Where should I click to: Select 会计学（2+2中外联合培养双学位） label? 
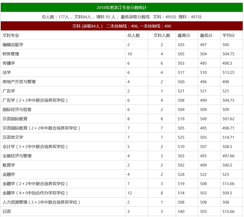pyautogui.click(x=35, y=147)
